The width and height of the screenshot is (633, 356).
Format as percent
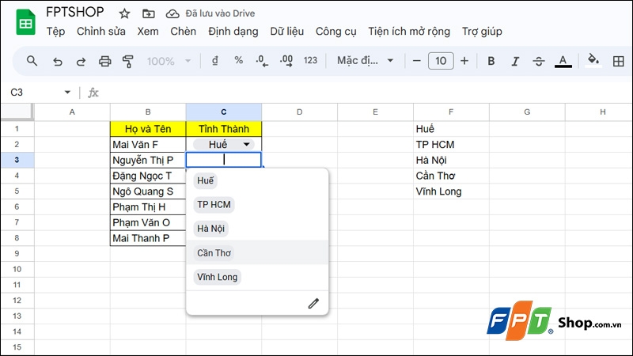(239, 61)
